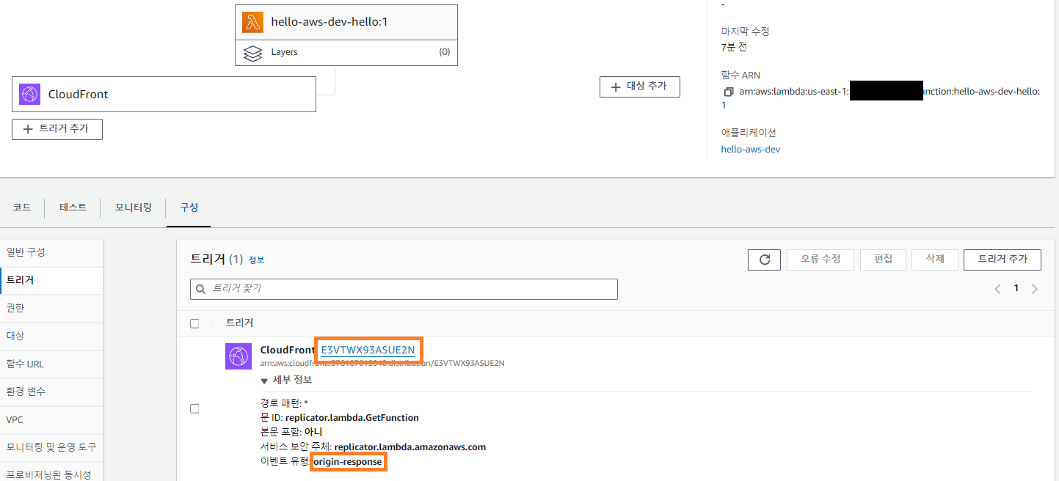Select the CloudFront trigger box in the diagram
1059x481 pixels.
(164, 94)
